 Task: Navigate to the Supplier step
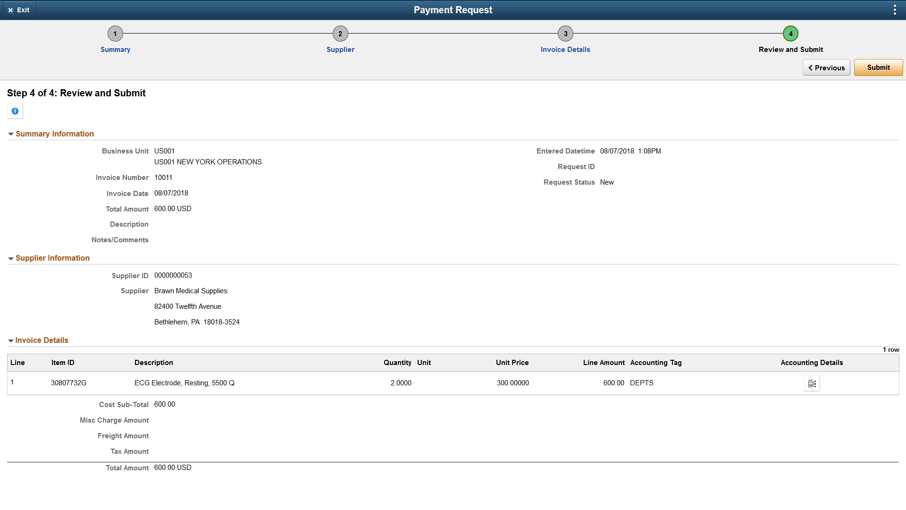coord(340,49)
